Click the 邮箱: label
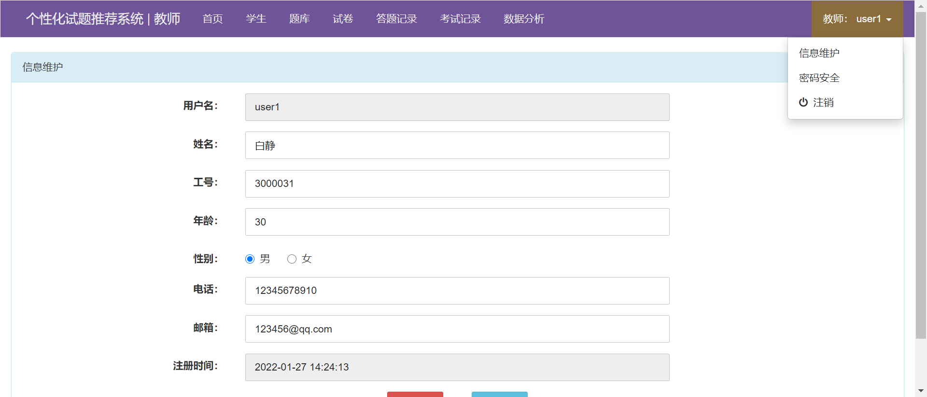 click(x=206, y=328)
